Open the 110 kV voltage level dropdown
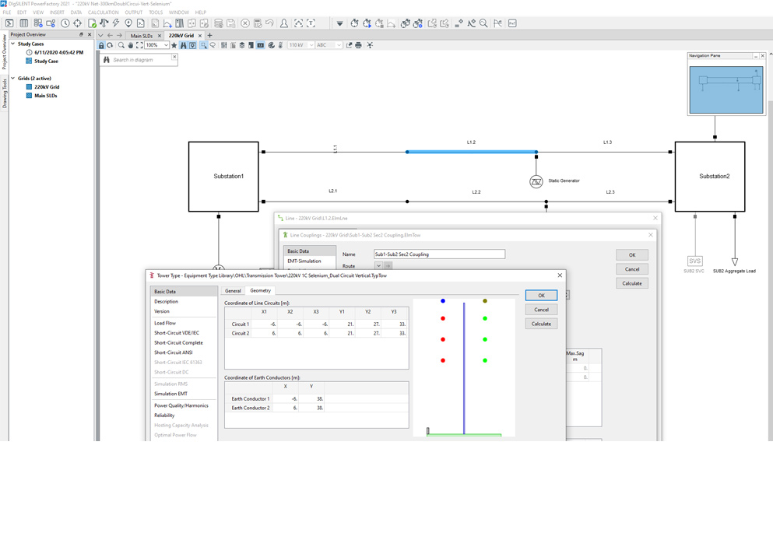 point(311,45)
